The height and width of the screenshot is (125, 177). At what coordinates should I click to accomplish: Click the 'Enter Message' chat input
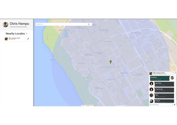click(x=161, y=105)
